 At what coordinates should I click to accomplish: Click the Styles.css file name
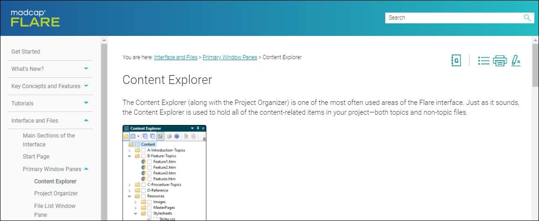point(167,219)
